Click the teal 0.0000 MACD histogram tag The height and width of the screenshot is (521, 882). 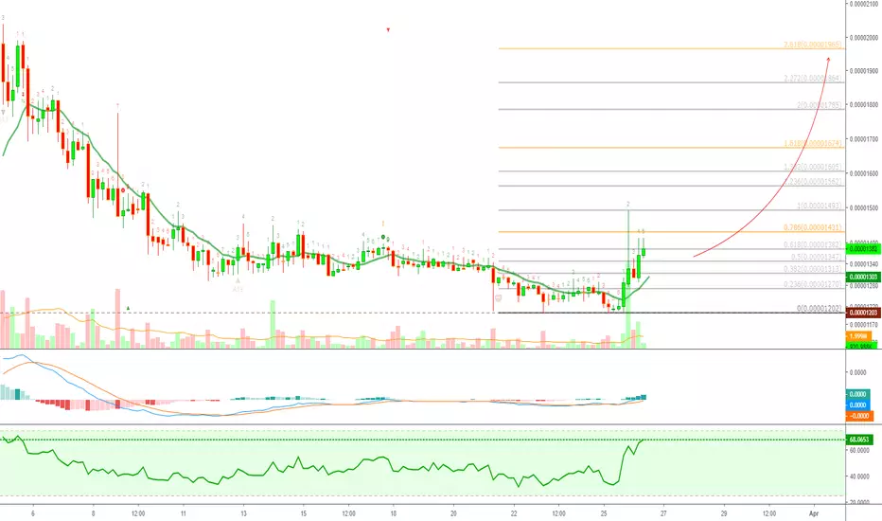click(858, 394)
